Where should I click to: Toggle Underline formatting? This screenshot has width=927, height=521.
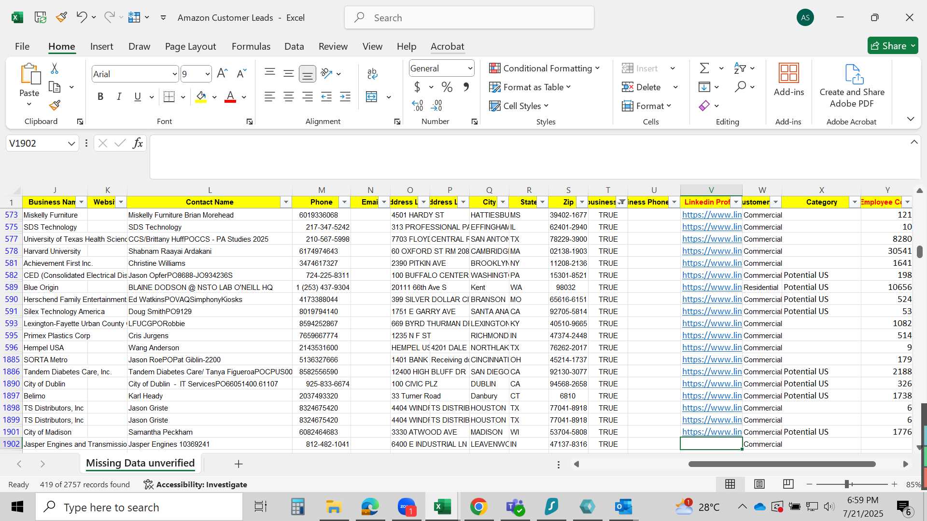(138, 96)
